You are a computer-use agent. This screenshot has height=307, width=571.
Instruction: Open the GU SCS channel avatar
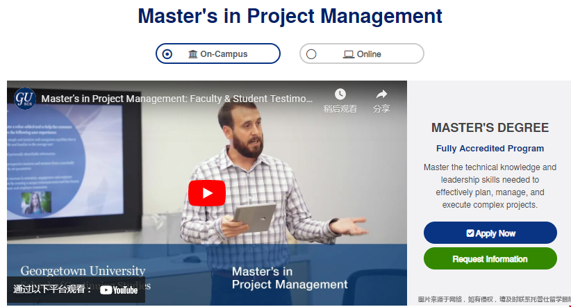click(25, 98)
